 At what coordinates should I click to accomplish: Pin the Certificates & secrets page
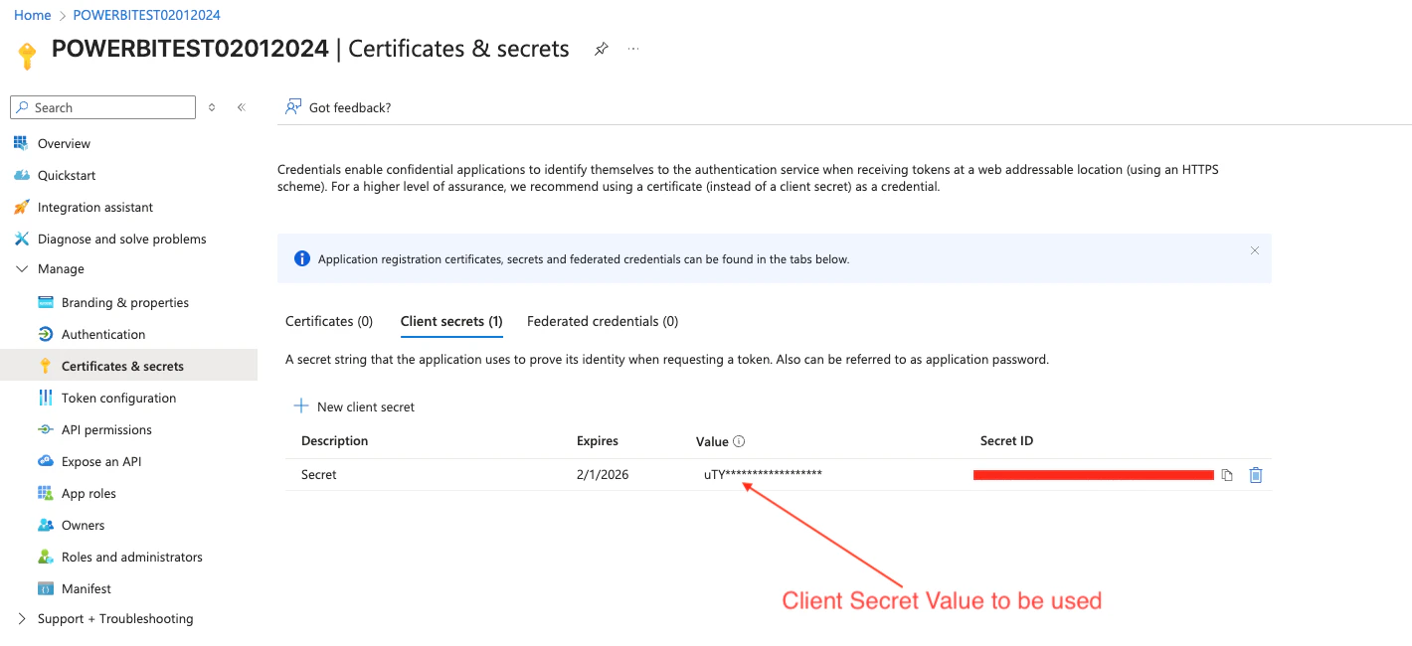click(601, 49)
